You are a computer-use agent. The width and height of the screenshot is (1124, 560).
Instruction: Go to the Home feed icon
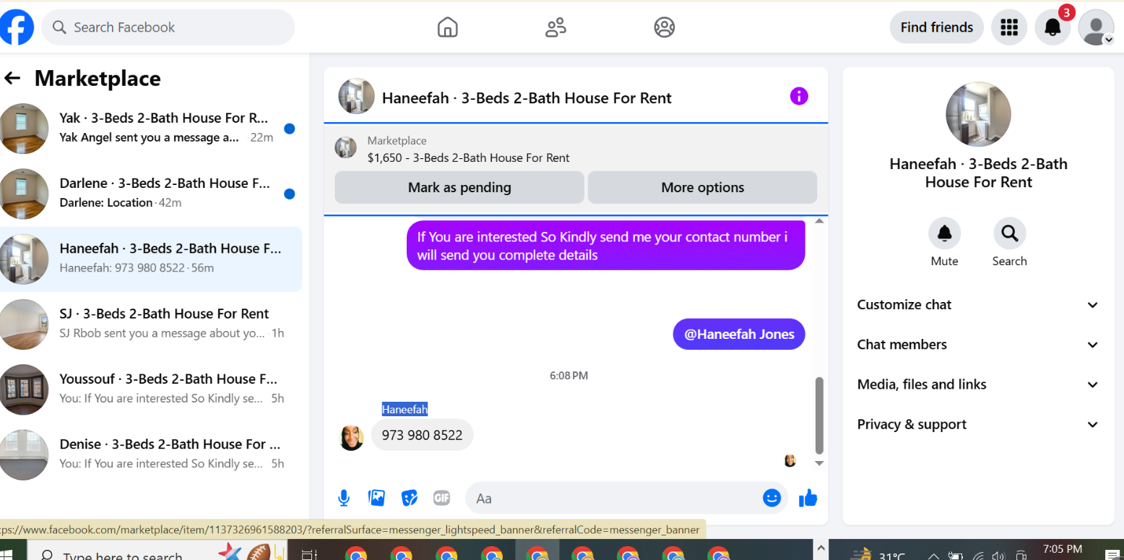tap(448, 27)
